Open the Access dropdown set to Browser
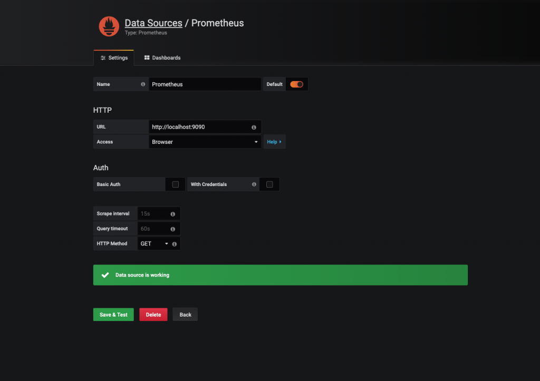The height and width of the screenshot is (381, 540). (205, 142)
